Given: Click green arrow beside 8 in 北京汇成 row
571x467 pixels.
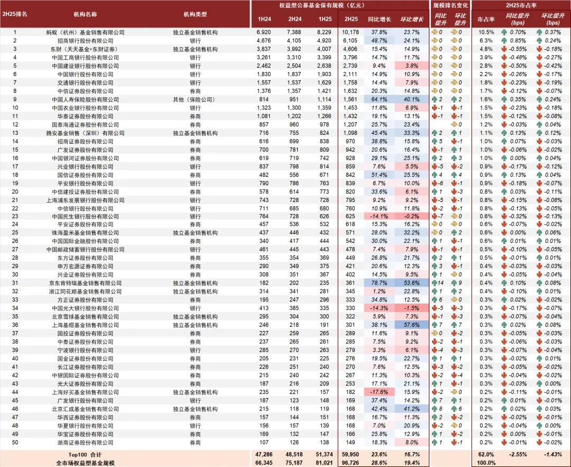Looking at the screenshot, I should pyautogui.click(x=435, y=409).
